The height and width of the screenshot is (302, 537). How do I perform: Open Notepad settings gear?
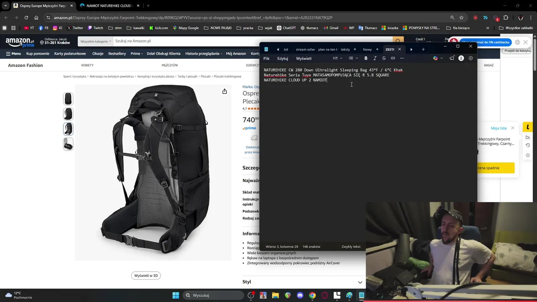(x=471, y=58)
